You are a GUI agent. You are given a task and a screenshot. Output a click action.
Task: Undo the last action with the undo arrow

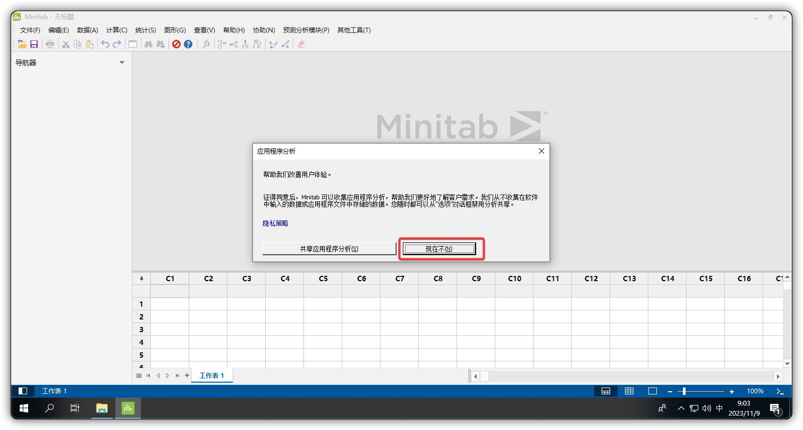105,44
